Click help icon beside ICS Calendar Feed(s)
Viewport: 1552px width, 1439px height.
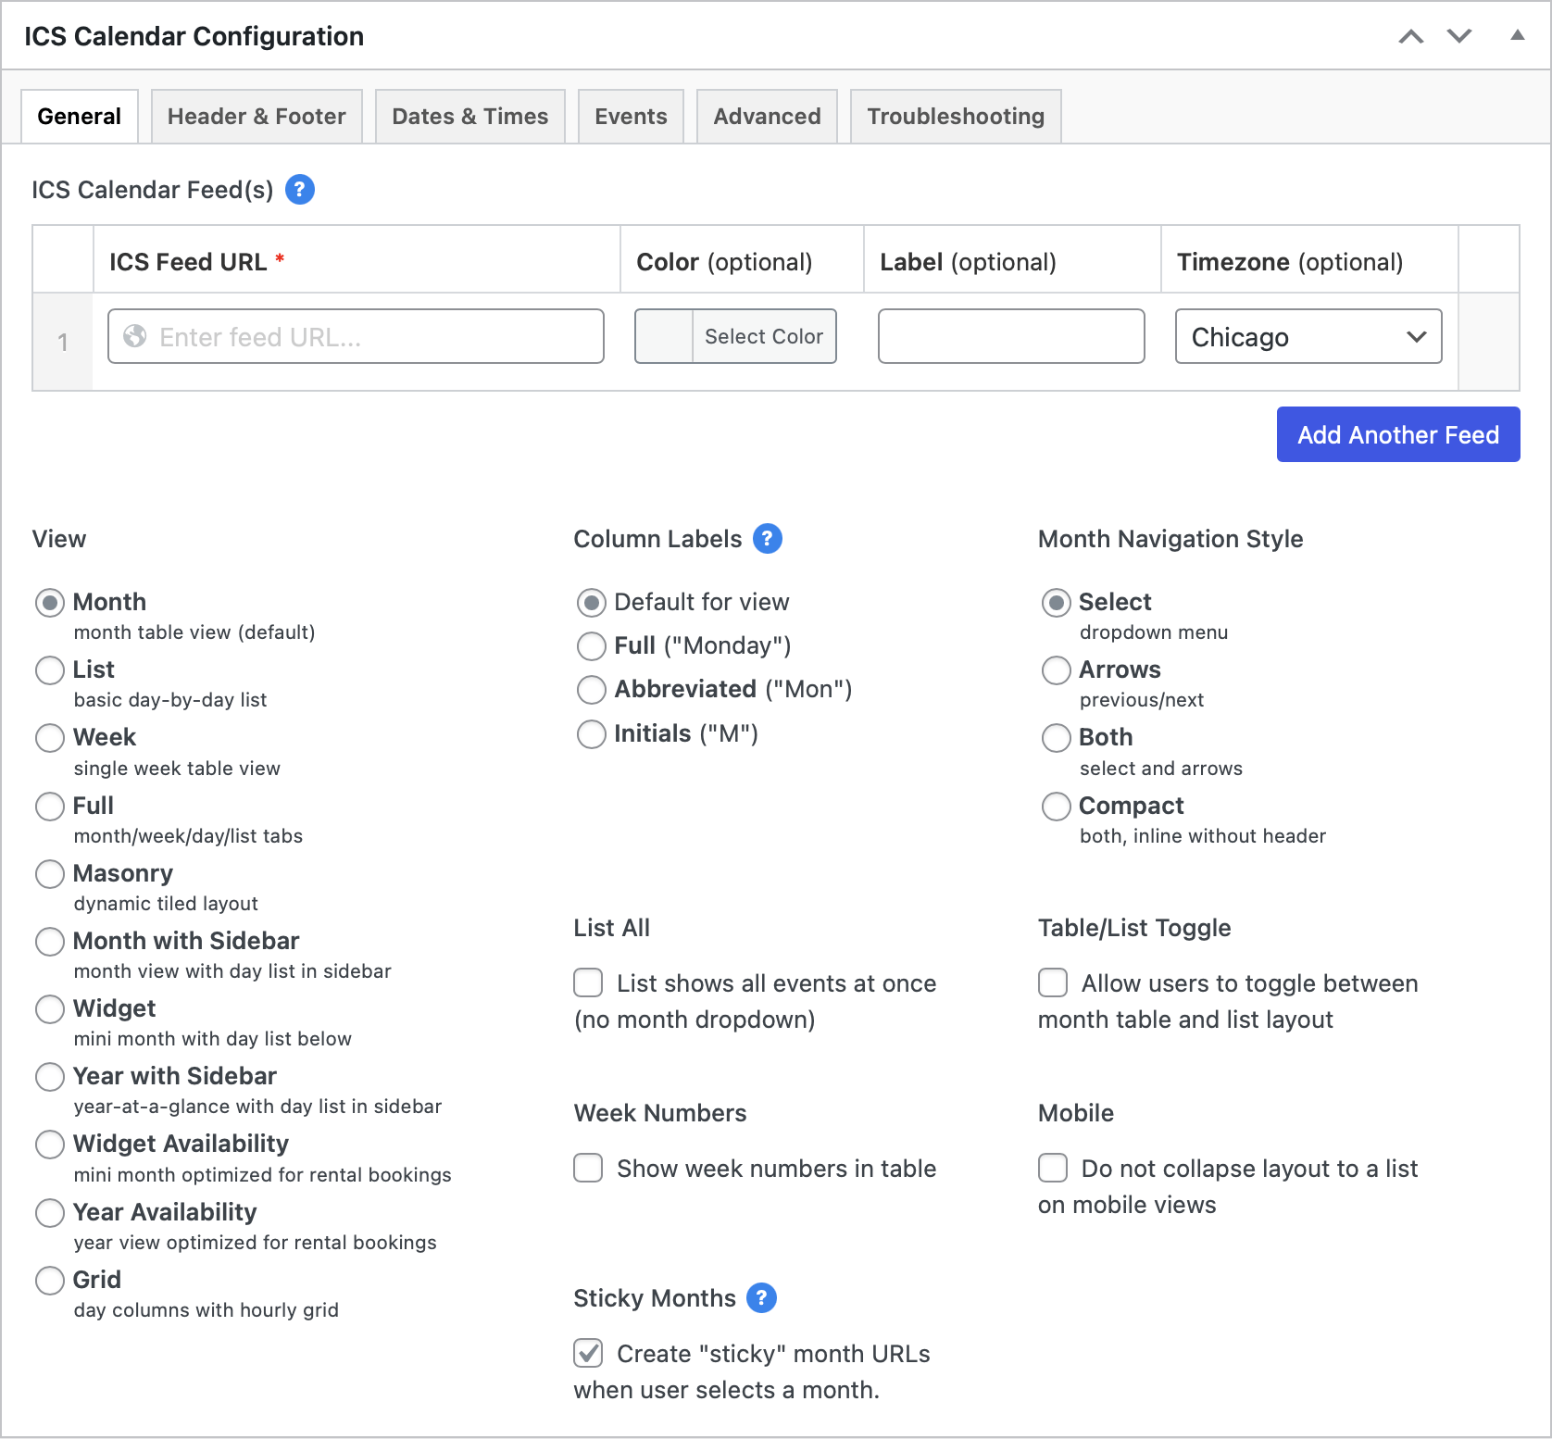click(x=299, y=190)
